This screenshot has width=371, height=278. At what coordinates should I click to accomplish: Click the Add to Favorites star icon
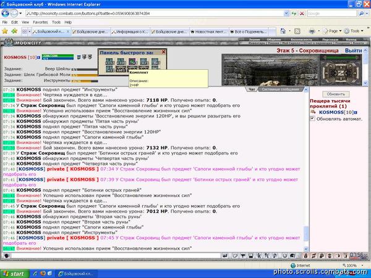(14, 31)
